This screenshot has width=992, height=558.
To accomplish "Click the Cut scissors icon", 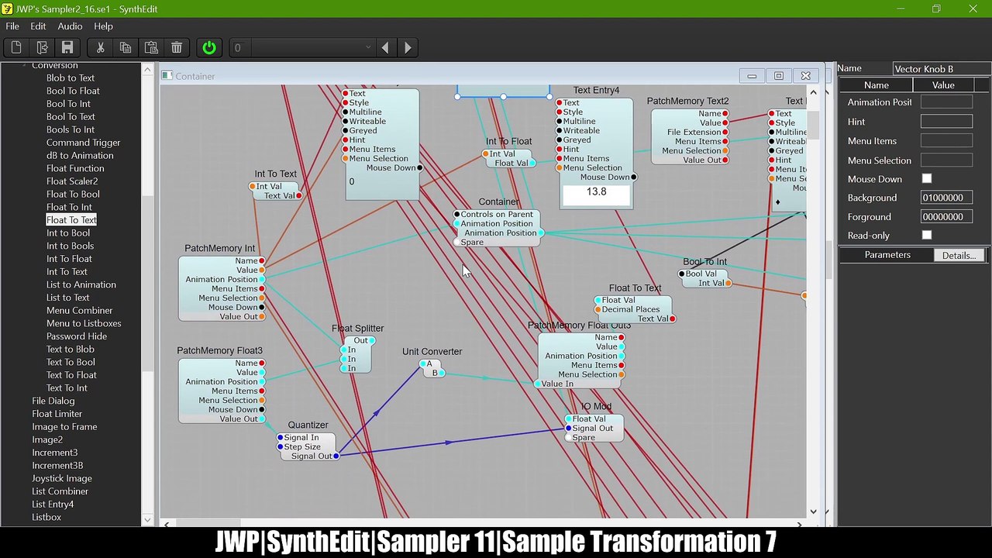I will [x=100, y=48].
